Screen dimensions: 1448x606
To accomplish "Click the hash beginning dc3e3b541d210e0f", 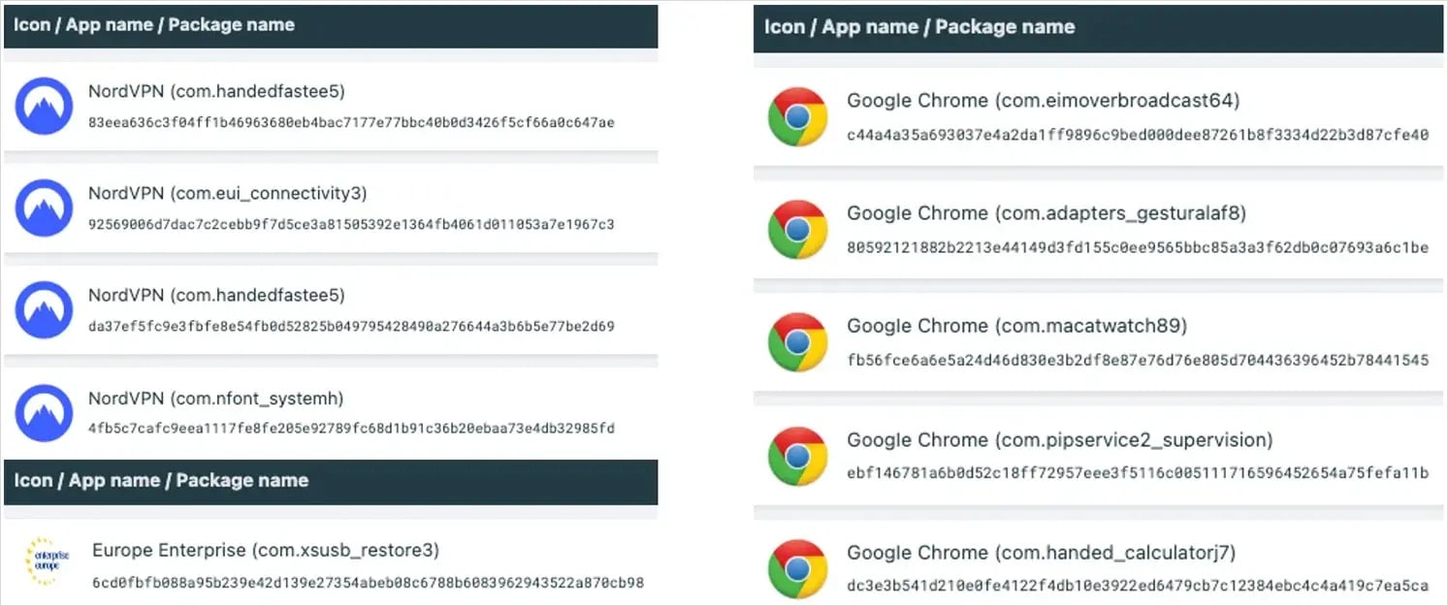I will [1137, 586].
